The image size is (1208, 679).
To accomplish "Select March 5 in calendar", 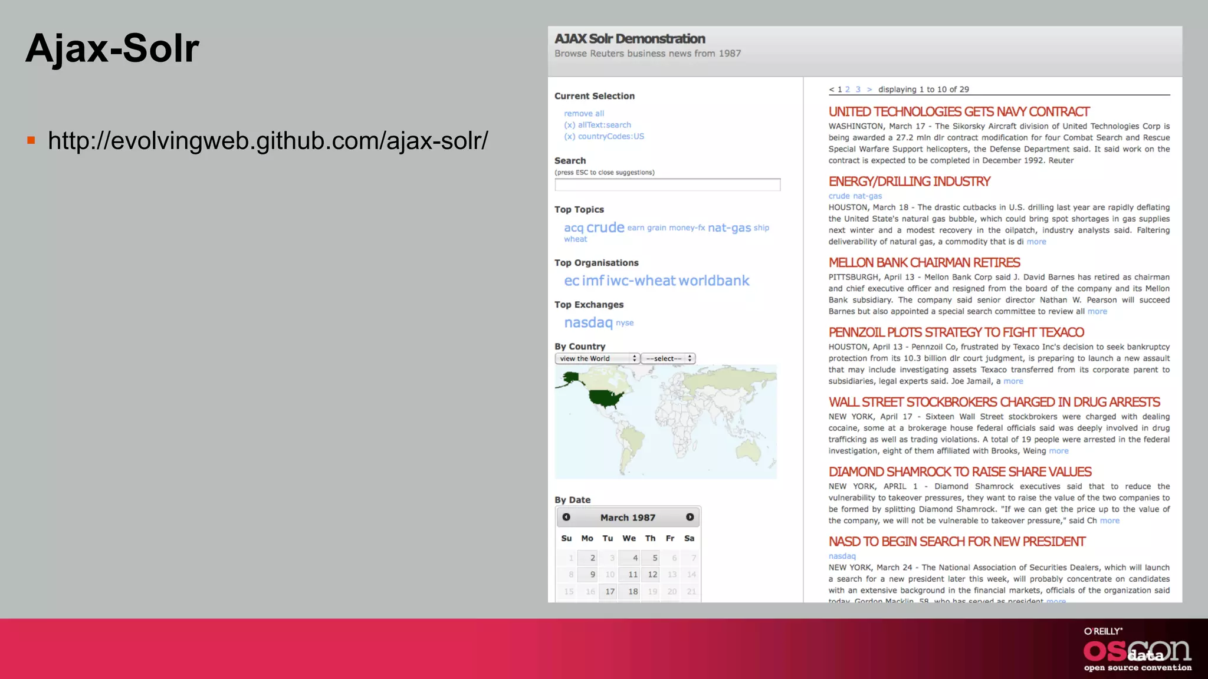I will pyautogui.click(x=650, y=558).
